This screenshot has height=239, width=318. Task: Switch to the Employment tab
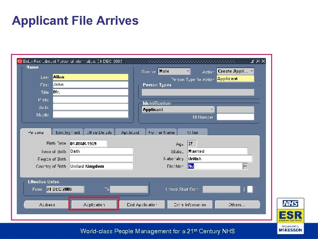(68, 132)
